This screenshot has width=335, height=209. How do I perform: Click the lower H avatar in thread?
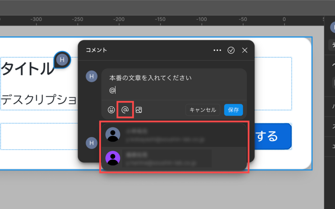[x=91, y=143]
